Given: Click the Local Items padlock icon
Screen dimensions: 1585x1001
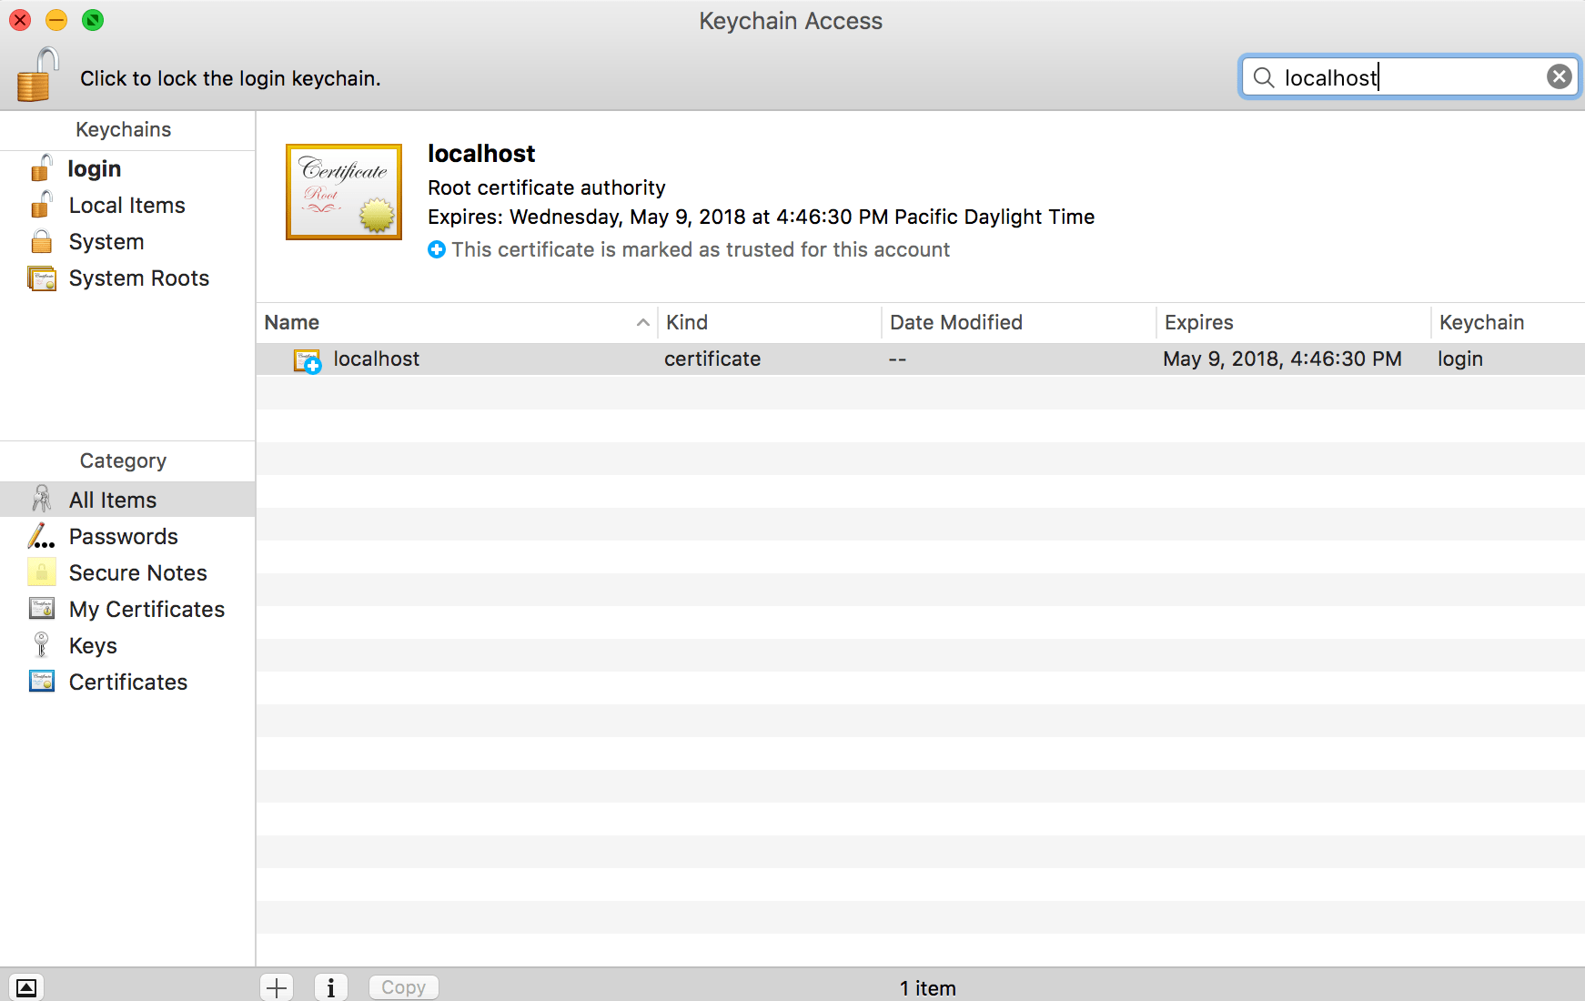Looking at the screenshot, I should (42, 205).
